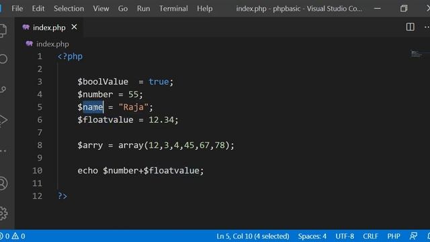Open the Edit menu
The image size is (430, 242).
point(38,9)
